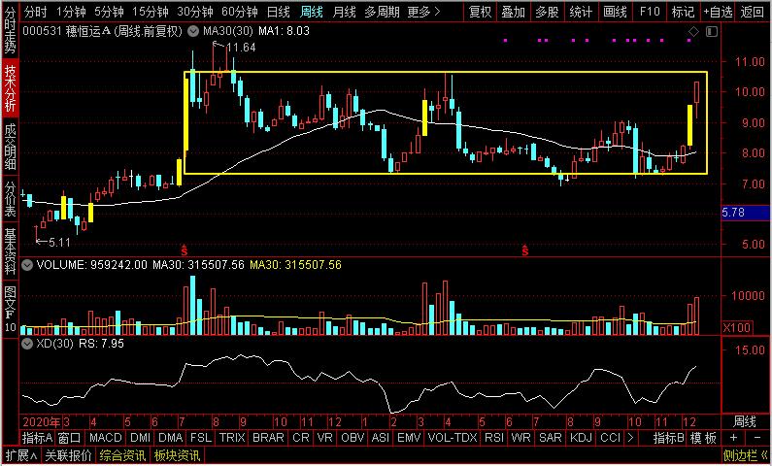Click first red S marker near July
This screenshot has width=772, height=466.
point(185,250)
